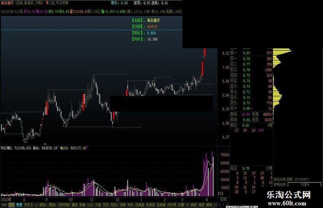Click the 成本分布 date 2013/04/11 label

tap(291, 180)
